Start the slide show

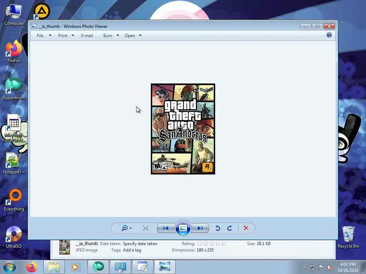pos(183,228)
